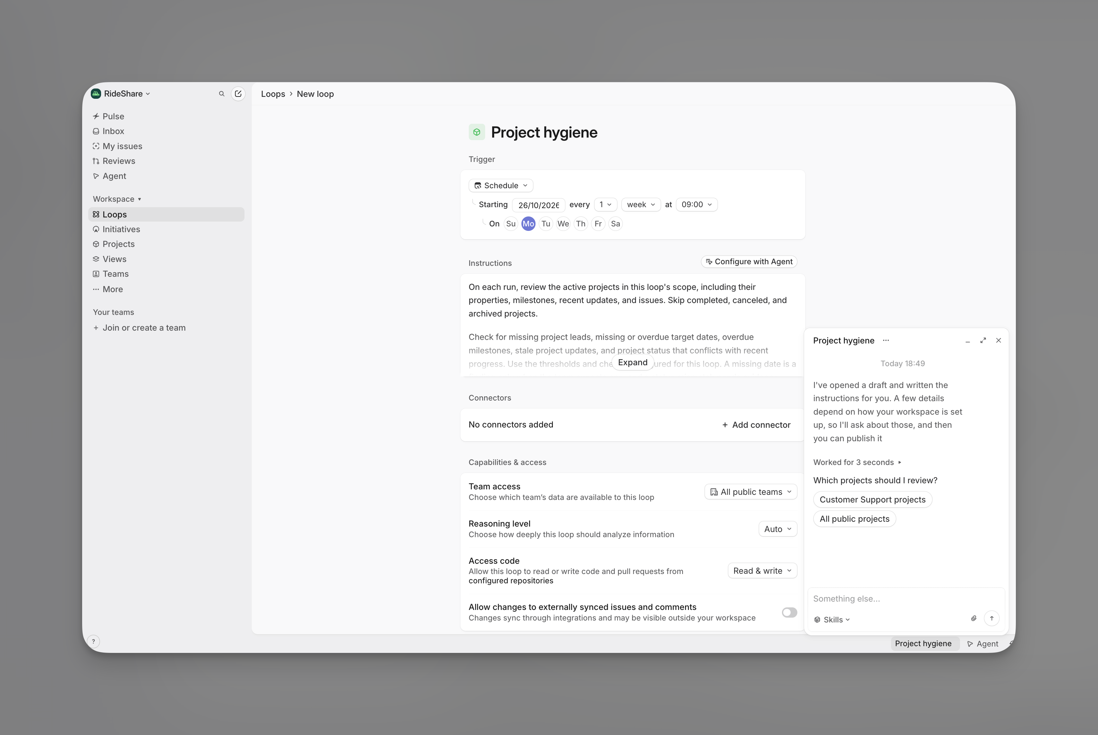The height and width of the screenshot is (735, 1098).
Task: Click the green Project hygiene loop icon
Action: coord(476,132)
